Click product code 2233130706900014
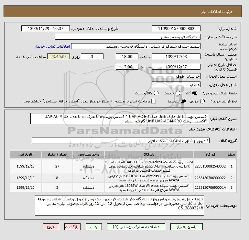The width and height of the screenshot is (249, 240). click(x=210, y=187)
